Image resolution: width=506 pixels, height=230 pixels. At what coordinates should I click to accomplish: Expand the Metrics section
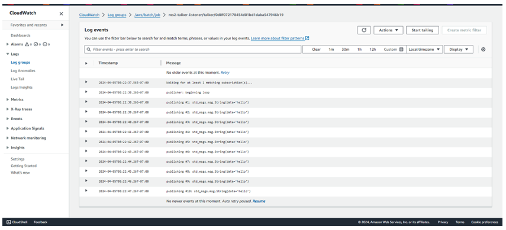pos(8,99)
